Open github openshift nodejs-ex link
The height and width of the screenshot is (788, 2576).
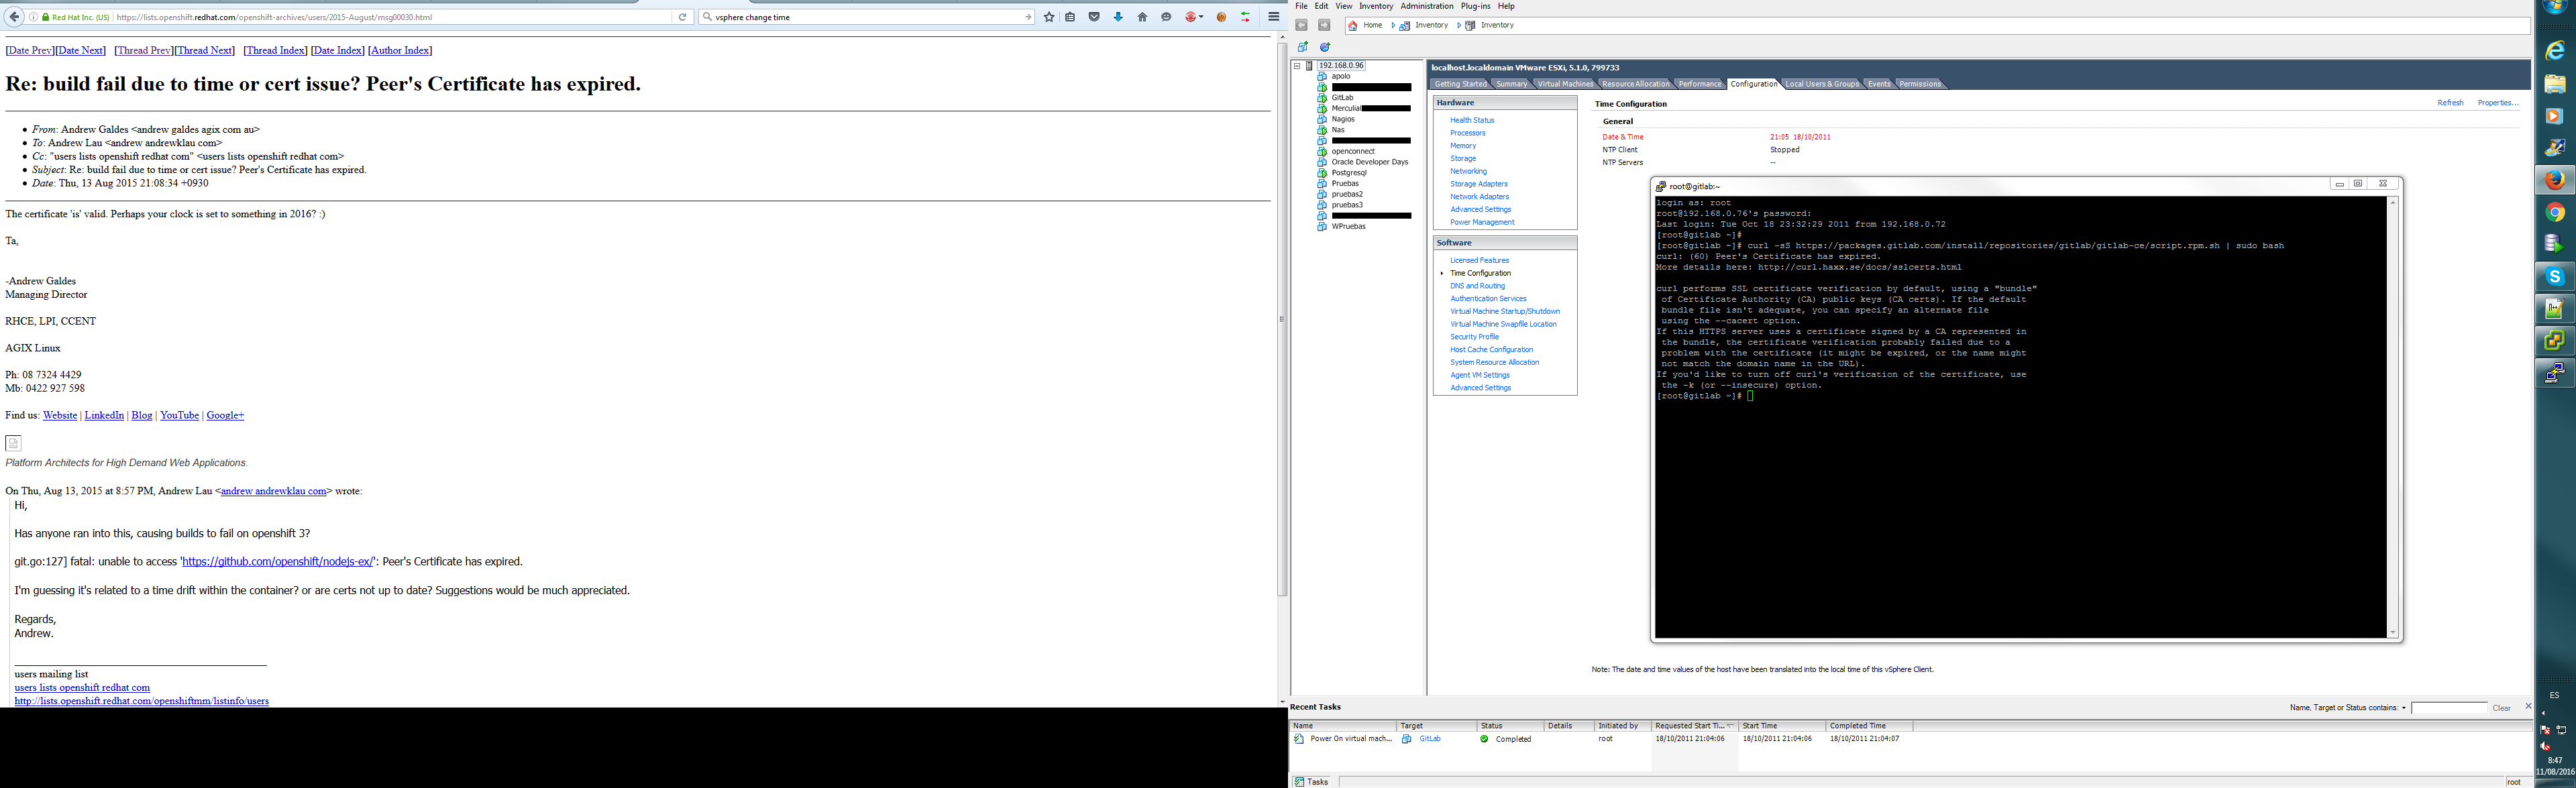pyautogui.click(x=278, y=562)
